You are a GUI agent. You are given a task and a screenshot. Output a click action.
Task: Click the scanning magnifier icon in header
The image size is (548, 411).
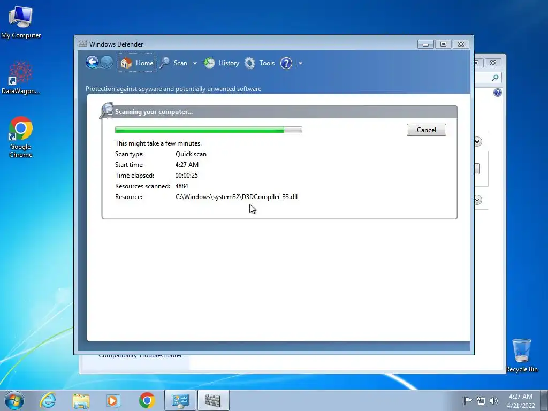point(106,111)
